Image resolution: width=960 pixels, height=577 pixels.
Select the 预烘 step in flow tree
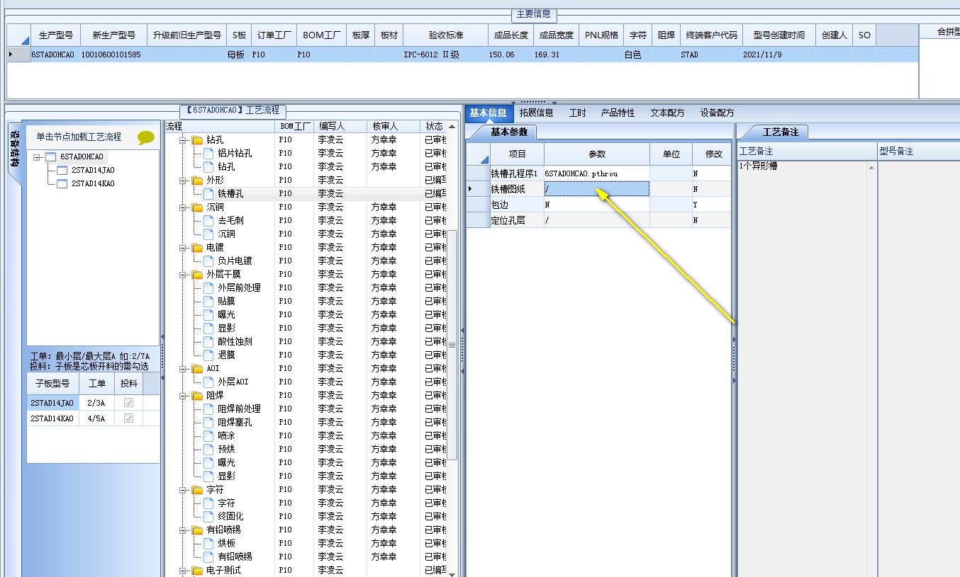click(226, 450)
